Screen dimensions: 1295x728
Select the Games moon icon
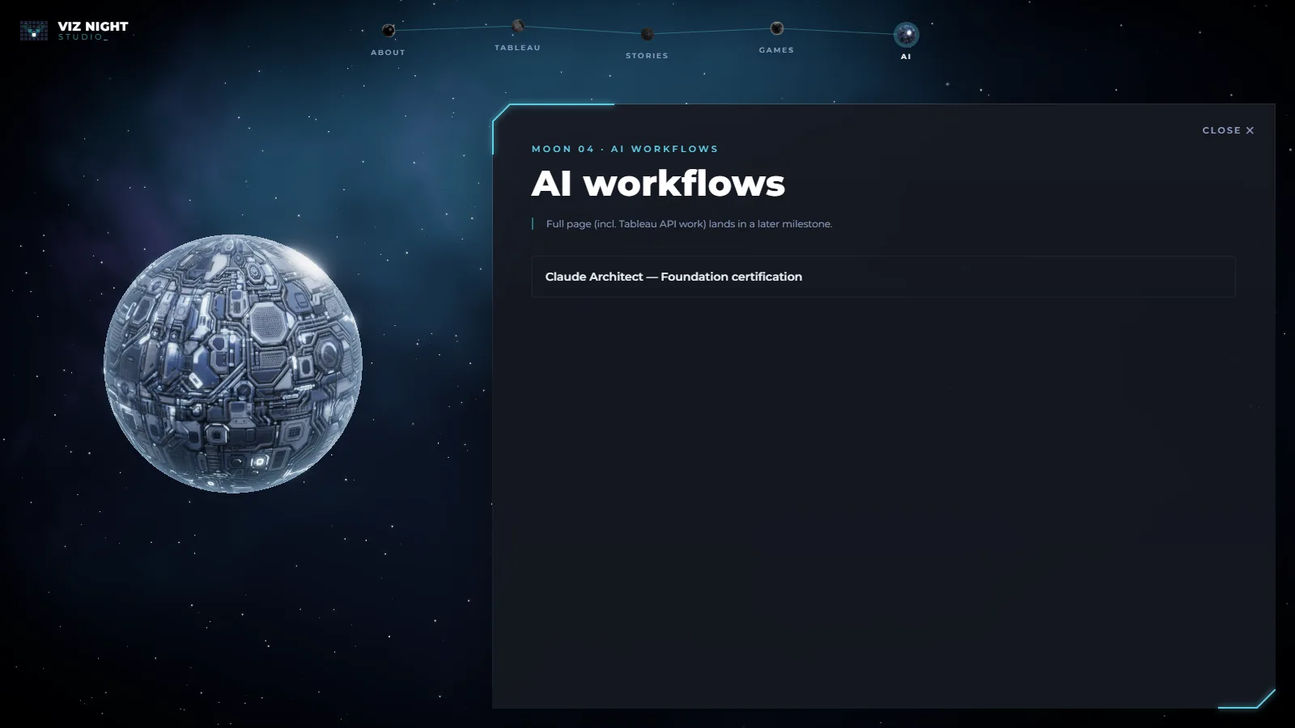click(776, 28)
